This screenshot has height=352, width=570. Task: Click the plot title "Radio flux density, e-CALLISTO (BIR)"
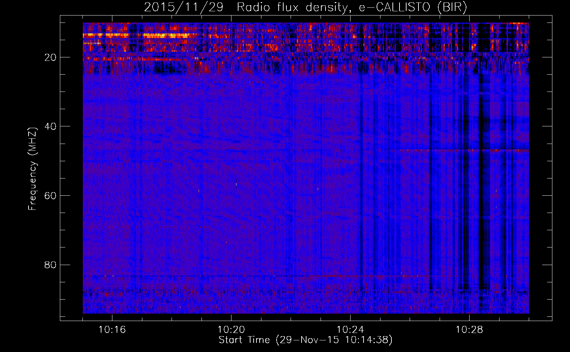(352, 7)
